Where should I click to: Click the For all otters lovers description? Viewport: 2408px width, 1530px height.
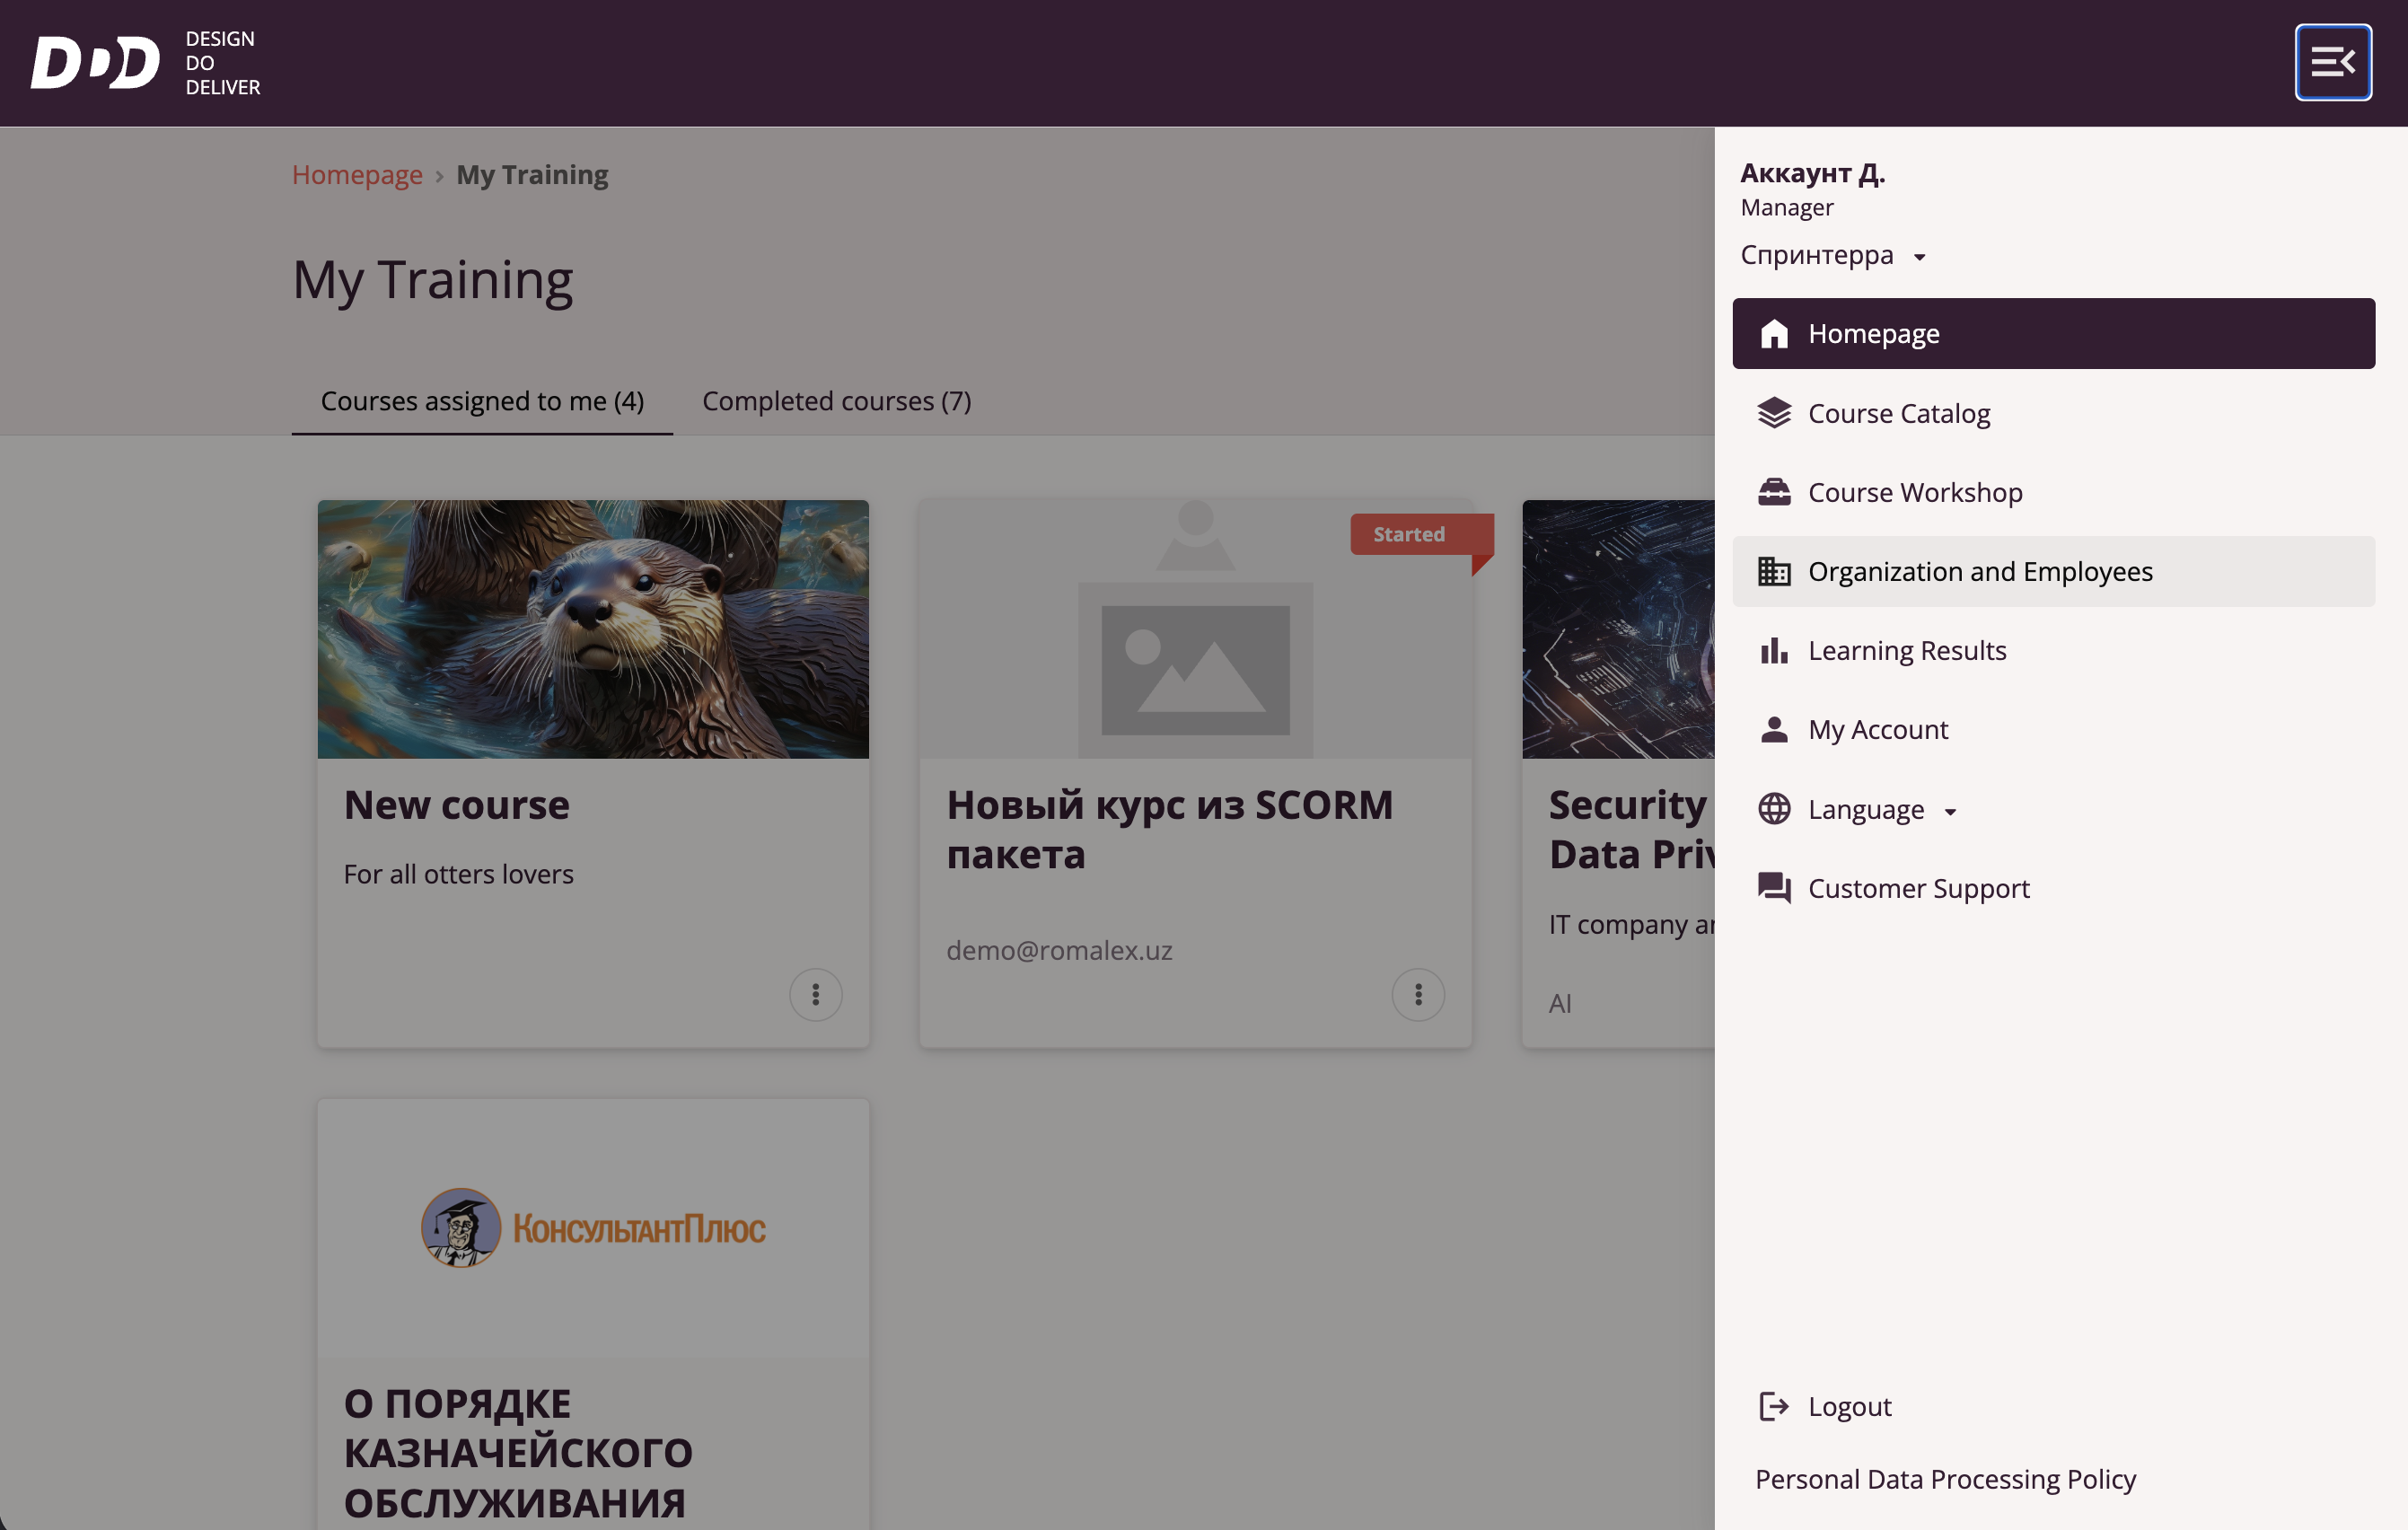coord(458,874)
